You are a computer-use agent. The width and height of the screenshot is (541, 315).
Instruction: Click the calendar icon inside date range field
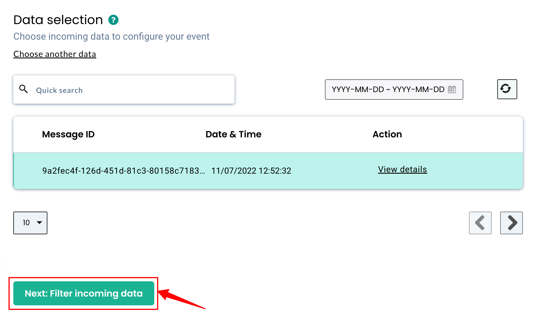point(453,90)
